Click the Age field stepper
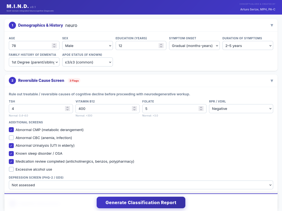 [x=54, y=46]
